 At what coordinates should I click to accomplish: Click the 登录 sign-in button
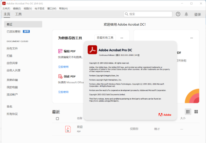pos(197,14)
